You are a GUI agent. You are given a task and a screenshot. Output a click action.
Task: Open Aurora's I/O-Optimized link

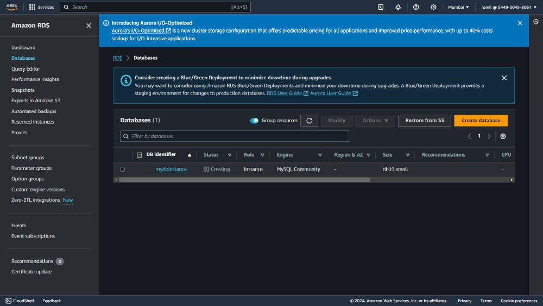coord(141,30)
